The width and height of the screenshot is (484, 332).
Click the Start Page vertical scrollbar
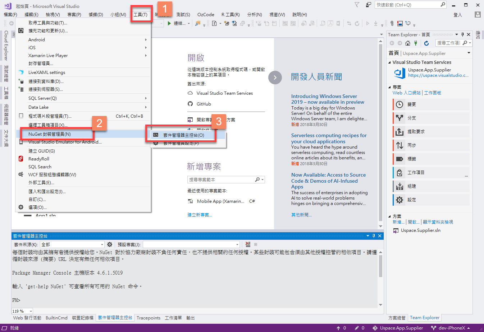[x=380, y=133]
